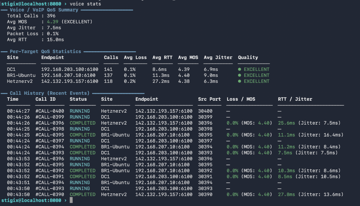Screen dimensions: 360x206
Task: Click the green status dot in Hetznerv2 QoS row
Action: tap(239, 81)
